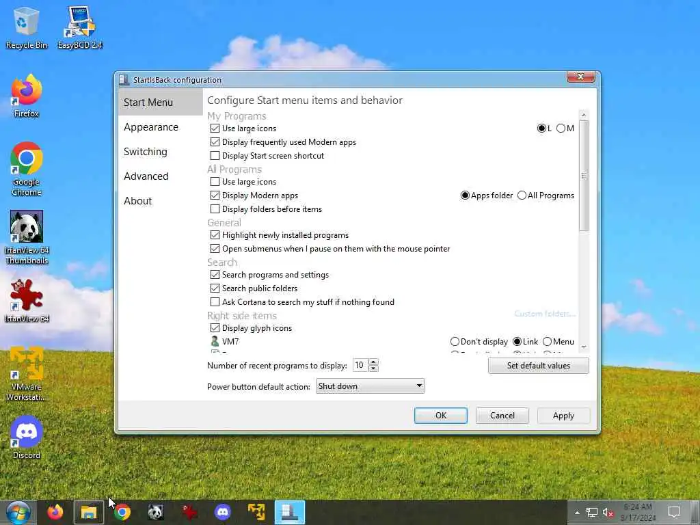Screen dimensions: 700x525
Task: Click StartIsBack title bar icon
Action: click(x=124, y=80)
